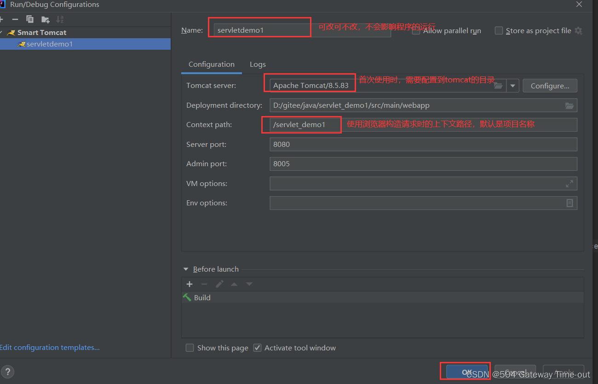Click the Admin port field showing 8005
The image size is (598, 384).
[x=423, y=164]
